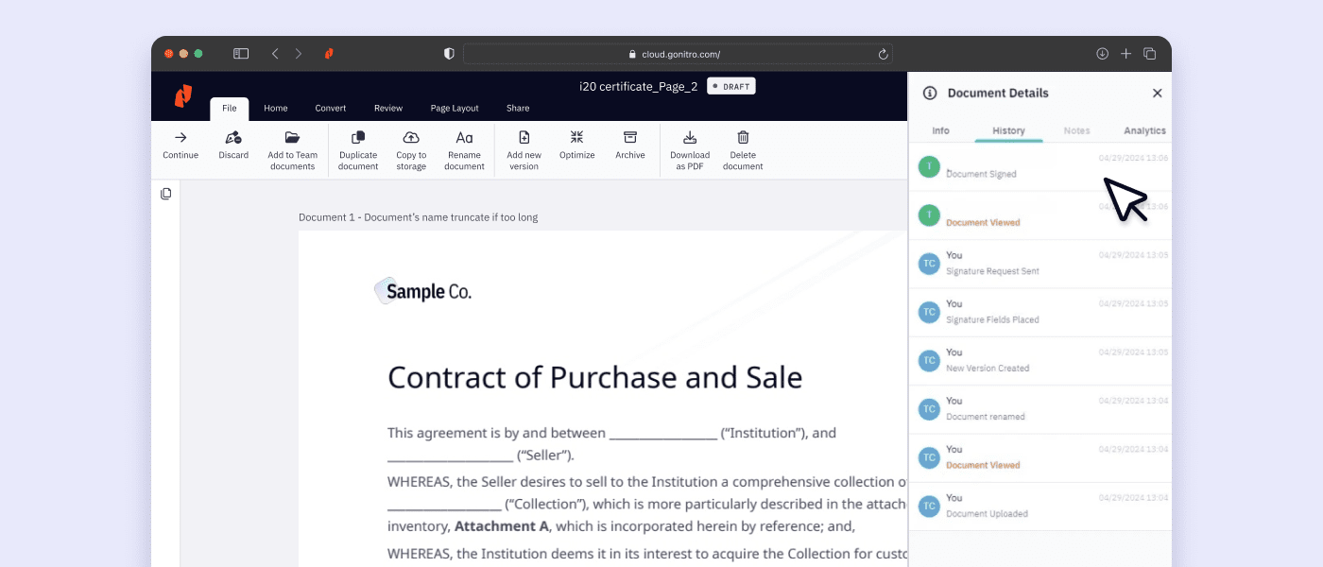This screenshot has width=1323, height=567.
Task: Open the Share menu
Action: pos(517,108)
